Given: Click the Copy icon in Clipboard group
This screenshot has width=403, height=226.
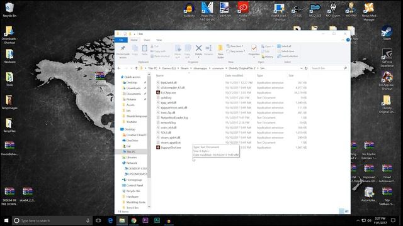Looking at the screenshot, I should 135,48.
